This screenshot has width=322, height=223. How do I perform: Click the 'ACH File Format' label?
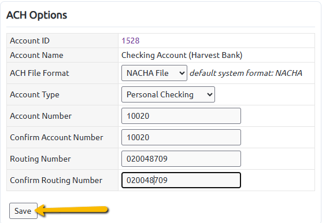click(x=40, y=73)
